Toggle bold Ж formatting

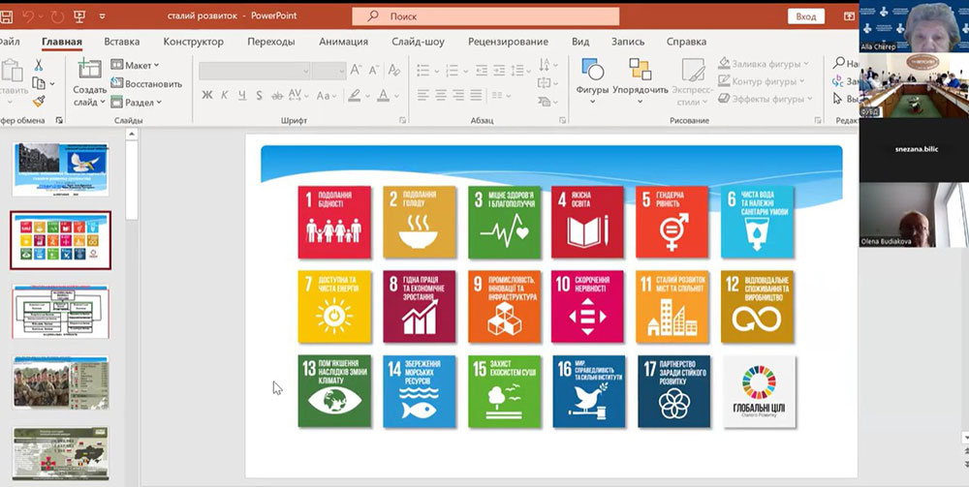tap(207, 96)
